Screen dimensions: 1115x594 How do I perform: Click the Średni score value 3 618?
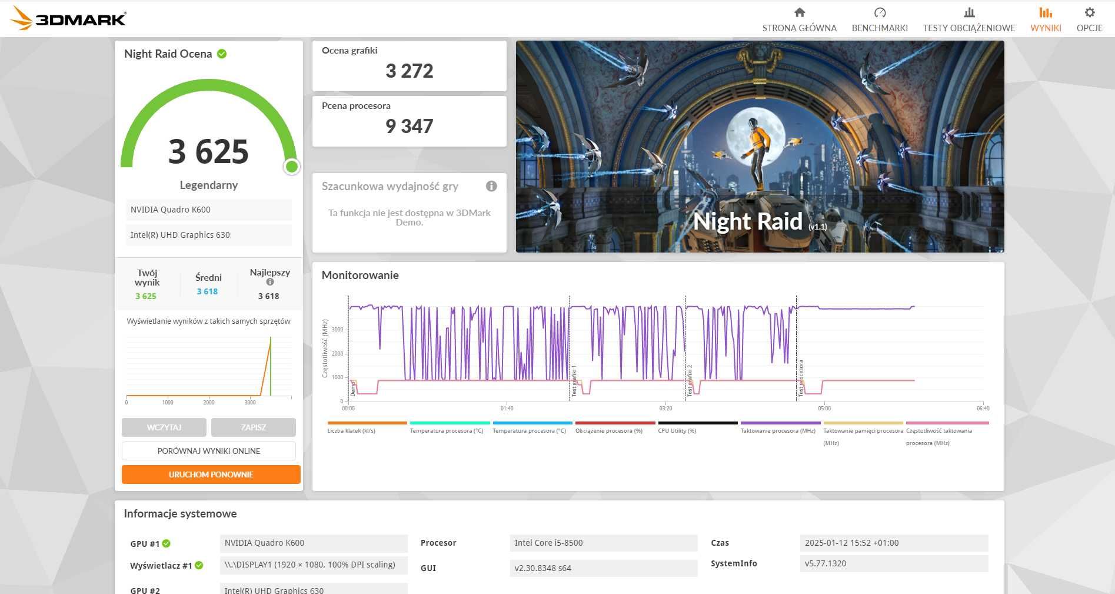pos(207,291)
